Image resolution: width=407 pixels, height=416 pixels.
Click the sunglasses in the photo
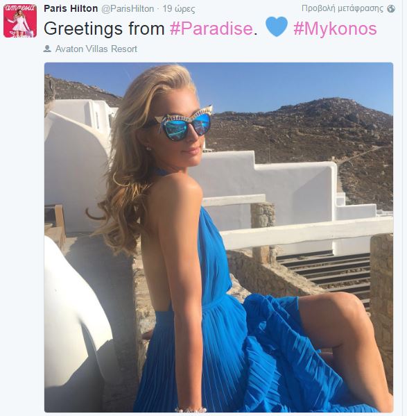tap(180, 124)
